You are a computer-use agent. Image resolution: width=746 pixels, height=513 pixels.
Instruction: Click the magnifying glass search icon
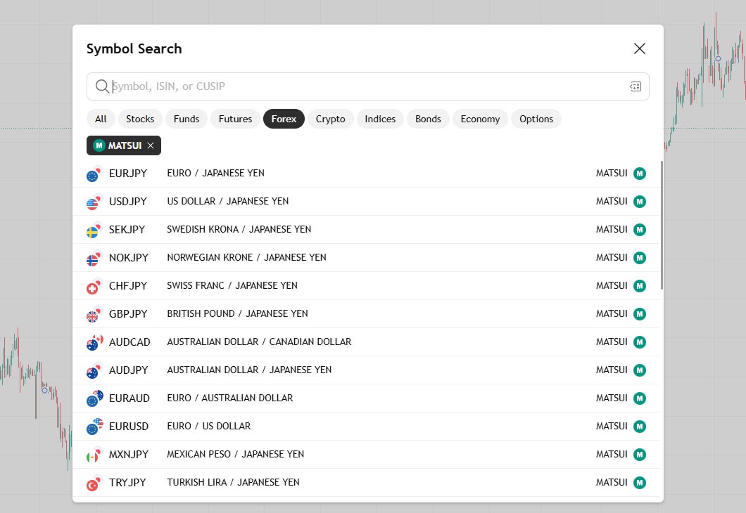click(x=102, y=86)
